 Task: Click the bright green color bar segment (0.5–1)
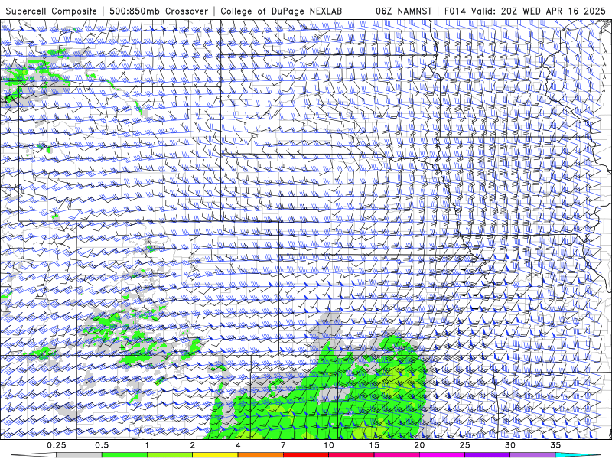[x=125, y=455]
